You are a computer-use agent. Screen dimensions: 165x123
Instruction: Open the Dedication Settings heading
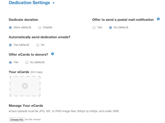tap(29, 3)
